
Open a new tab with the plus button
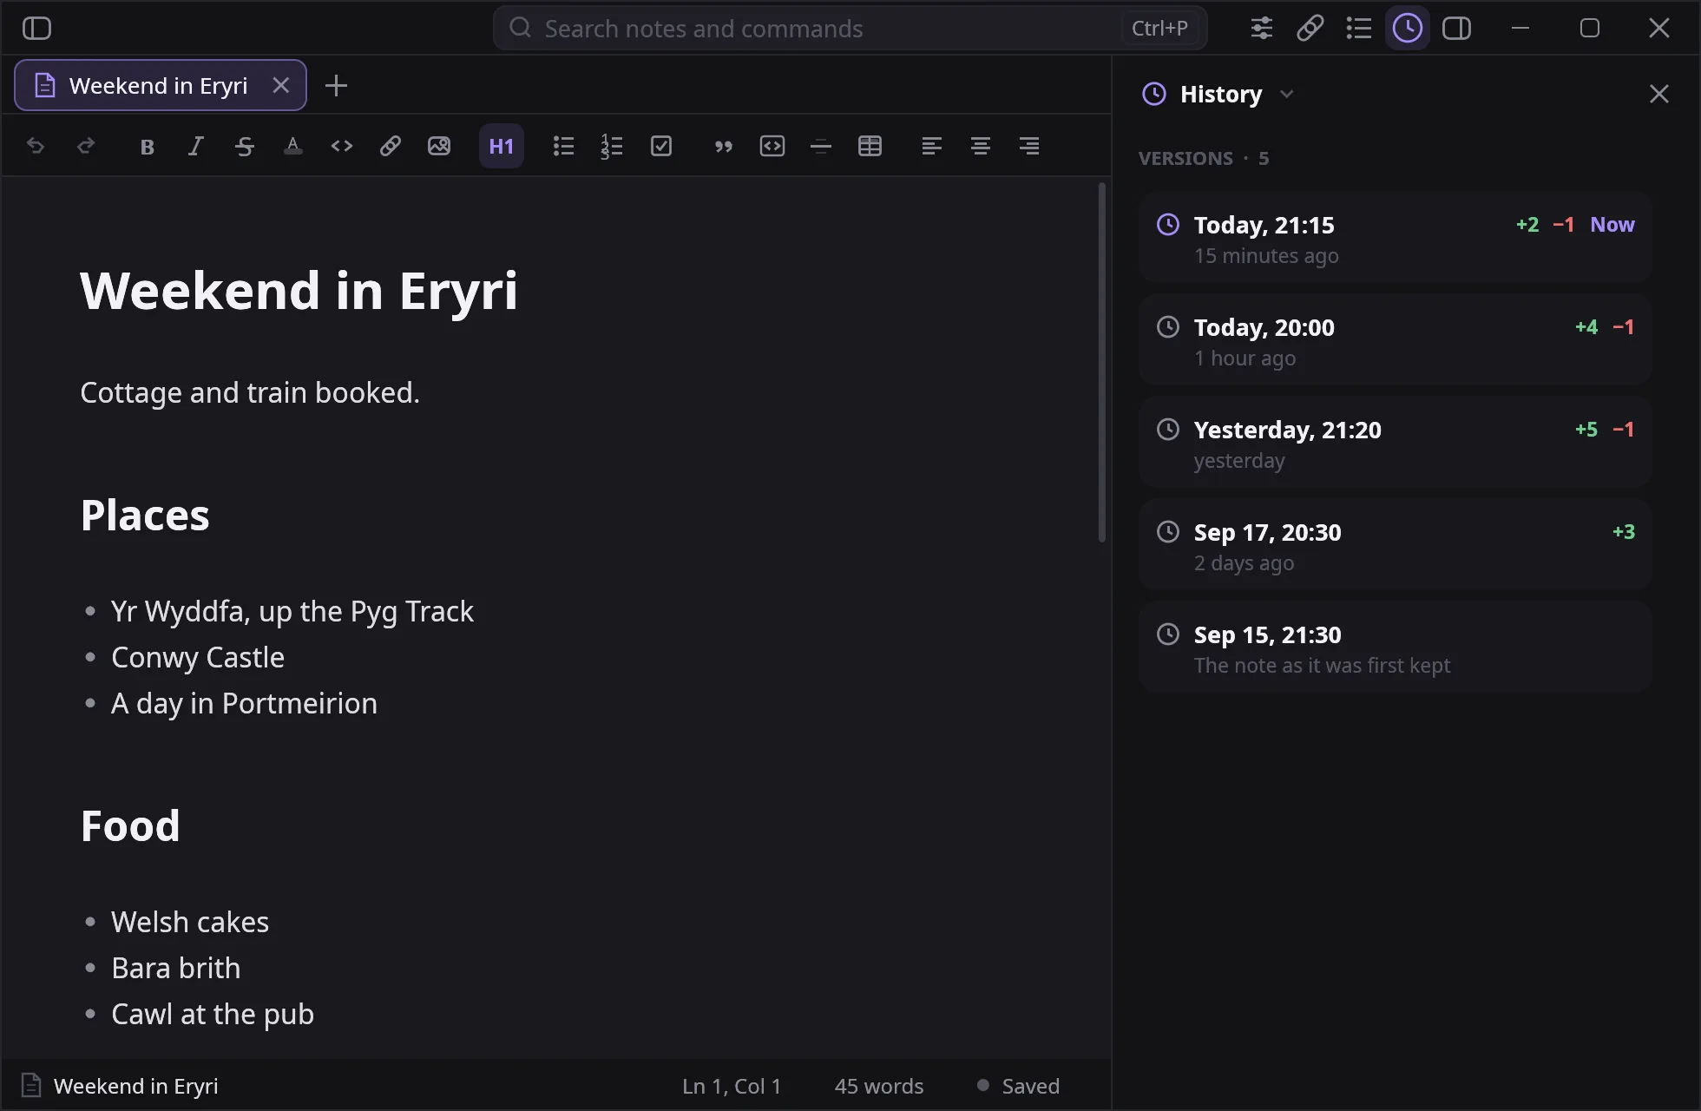[x=336, y=85]
